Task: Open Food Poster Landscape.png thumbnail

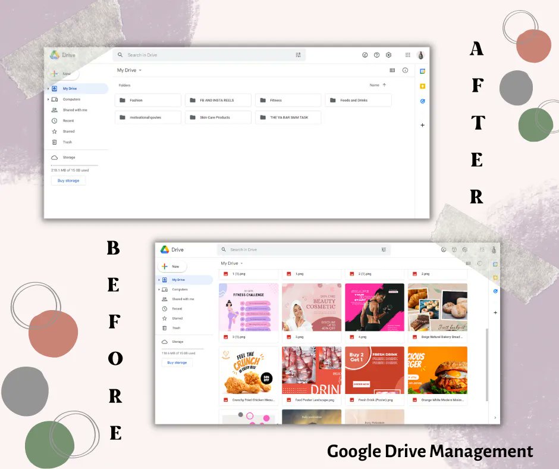Action: (x=312, y=370)
